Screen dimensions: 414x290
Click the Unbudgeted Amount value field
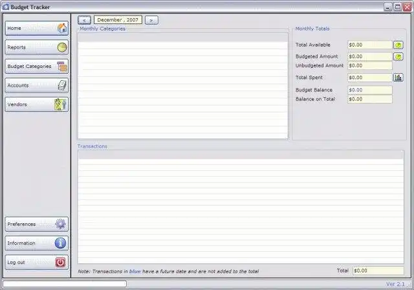pos(369,65)
